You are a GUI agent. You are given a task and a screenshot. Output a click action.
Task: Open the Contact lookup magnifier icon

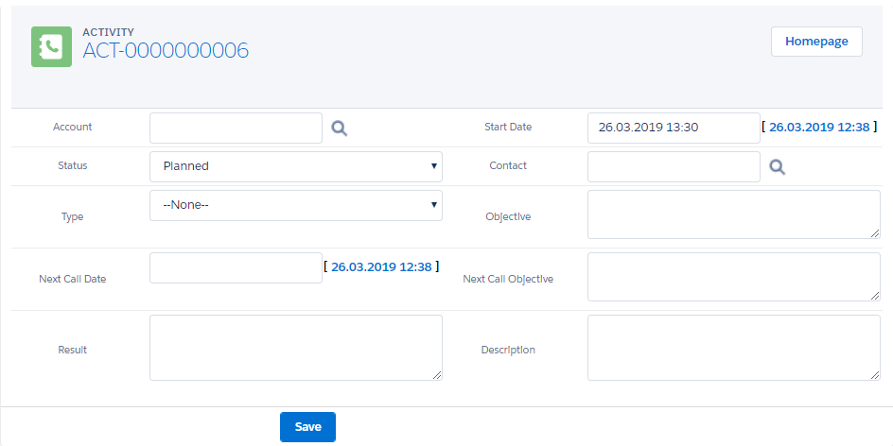pos(778,167)
